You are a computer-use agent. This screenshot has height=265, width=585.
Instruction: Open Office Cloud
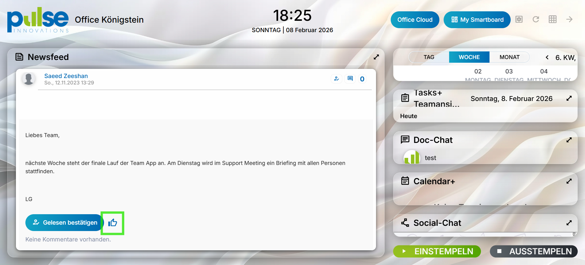pyautogui.click(x=415, y=20)
